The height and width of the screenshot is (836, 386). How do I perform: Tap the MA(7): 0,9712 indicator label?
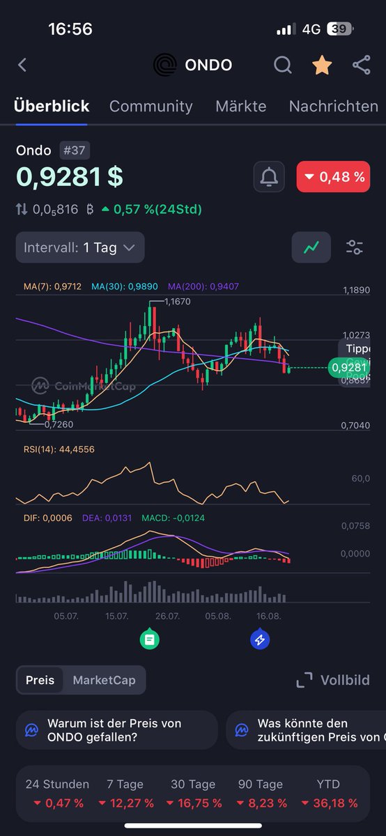tap(52, 286)
